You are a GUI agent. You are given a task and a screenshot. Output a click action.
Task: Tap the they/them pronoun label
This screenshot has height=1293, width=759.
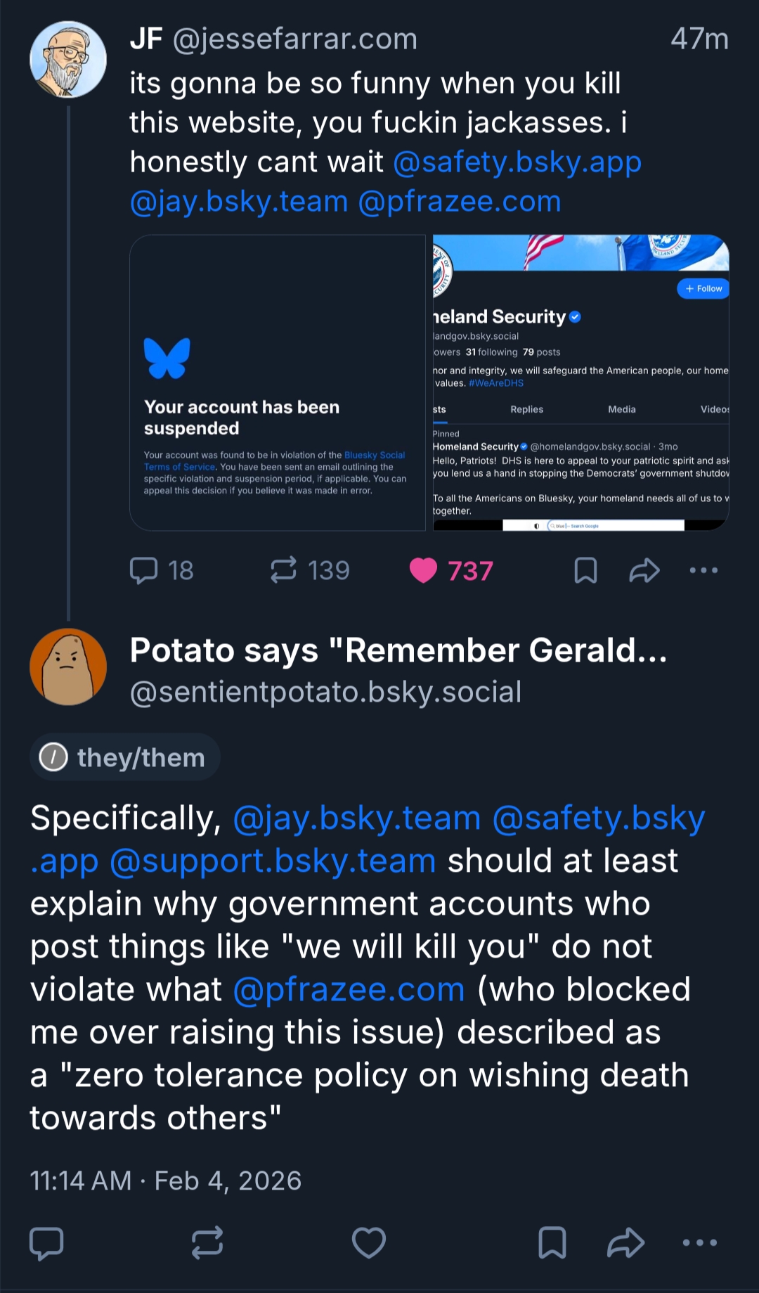tap(125, 757)
